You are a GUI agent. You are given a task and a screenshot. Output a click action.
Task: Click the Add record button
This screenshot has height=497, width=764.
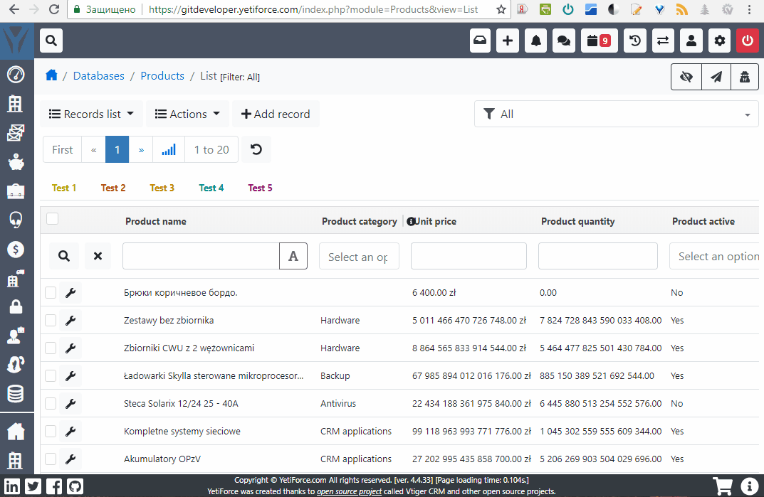[x=276, y=114]
